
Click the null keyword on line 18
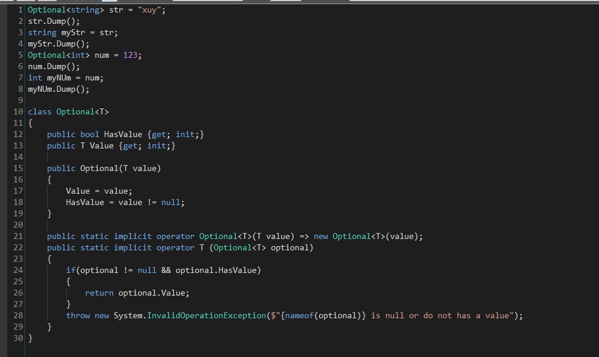pos(171,202)
